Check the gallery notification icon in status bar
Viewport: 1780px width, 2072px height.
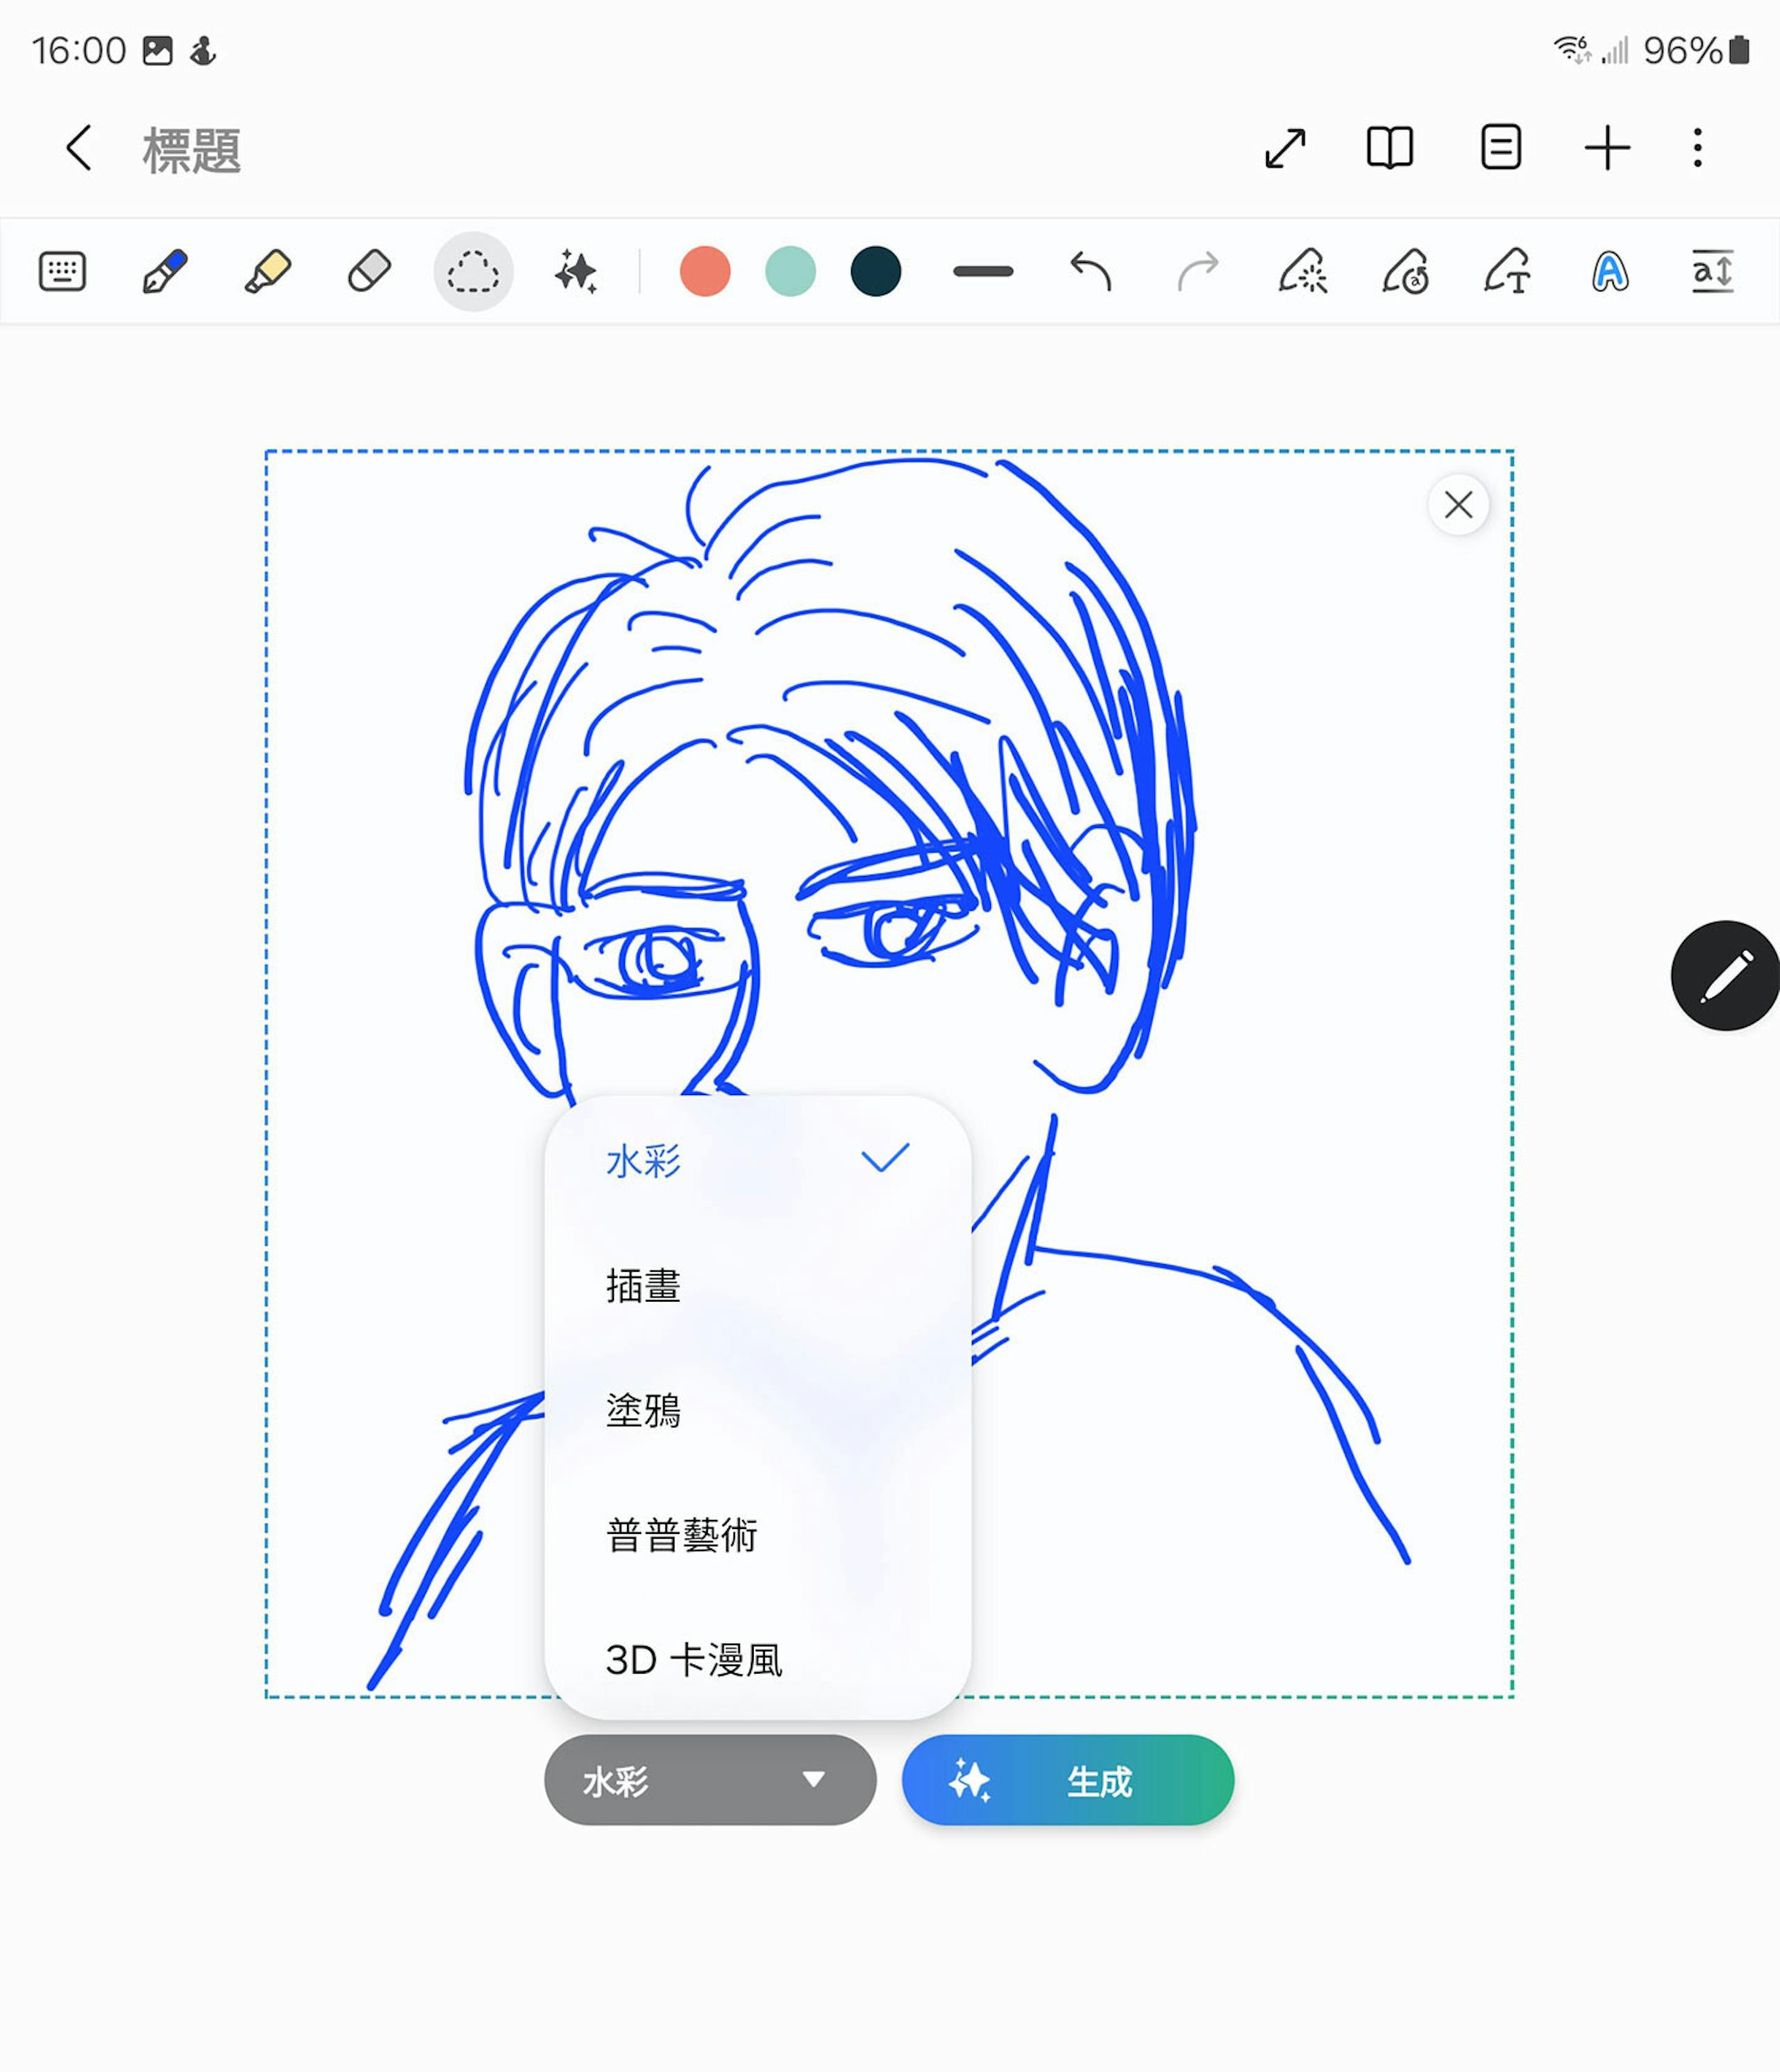pos(157,50)
